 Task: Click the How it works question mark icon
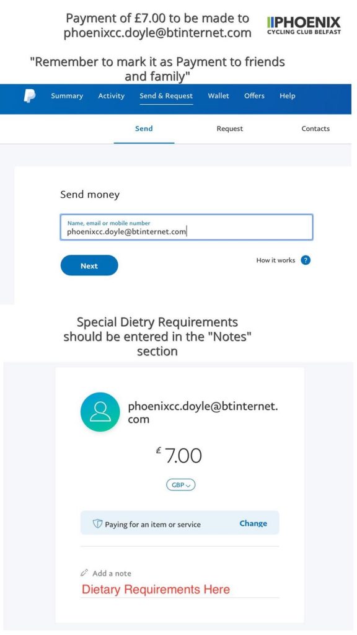306,260
